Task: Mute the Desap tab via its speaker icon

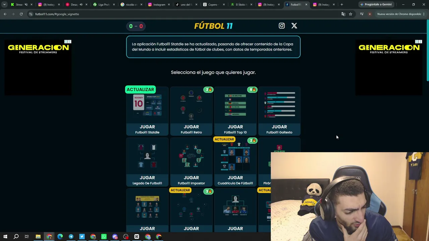Action: click(81, 4)
